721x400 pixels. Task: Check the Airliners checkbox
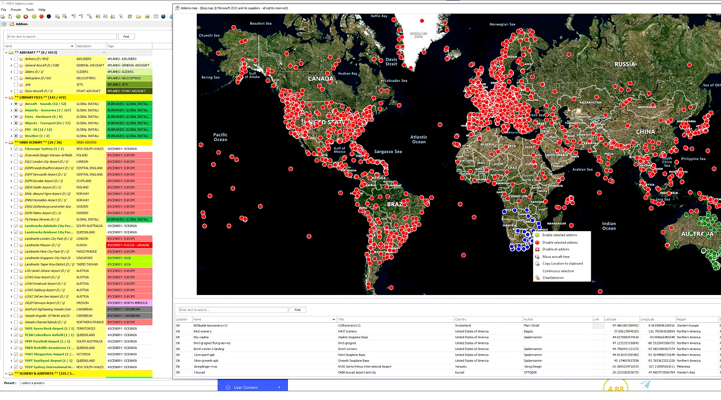click(16, 59)
